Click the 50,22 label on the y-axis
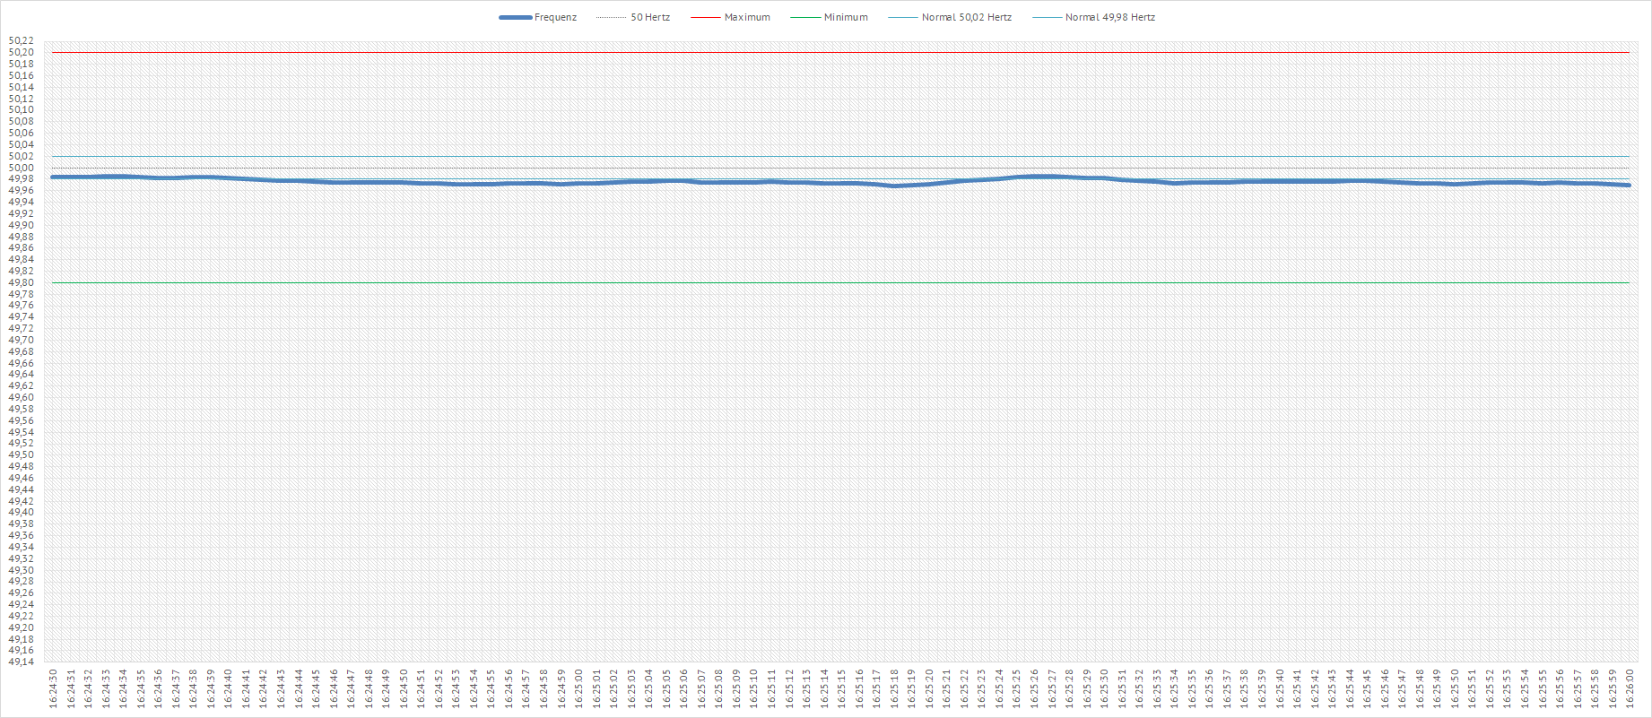The height and width of the screenshot is (718, 1652). (x=22, y=41)
